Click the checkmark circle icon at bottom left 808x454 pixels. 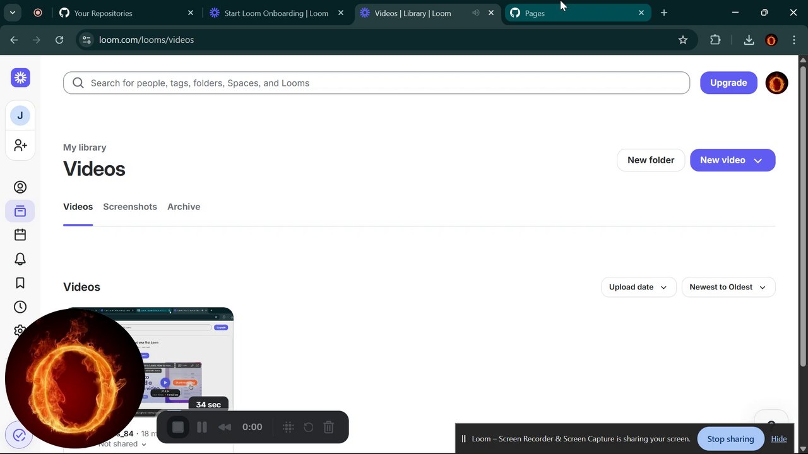19,435
